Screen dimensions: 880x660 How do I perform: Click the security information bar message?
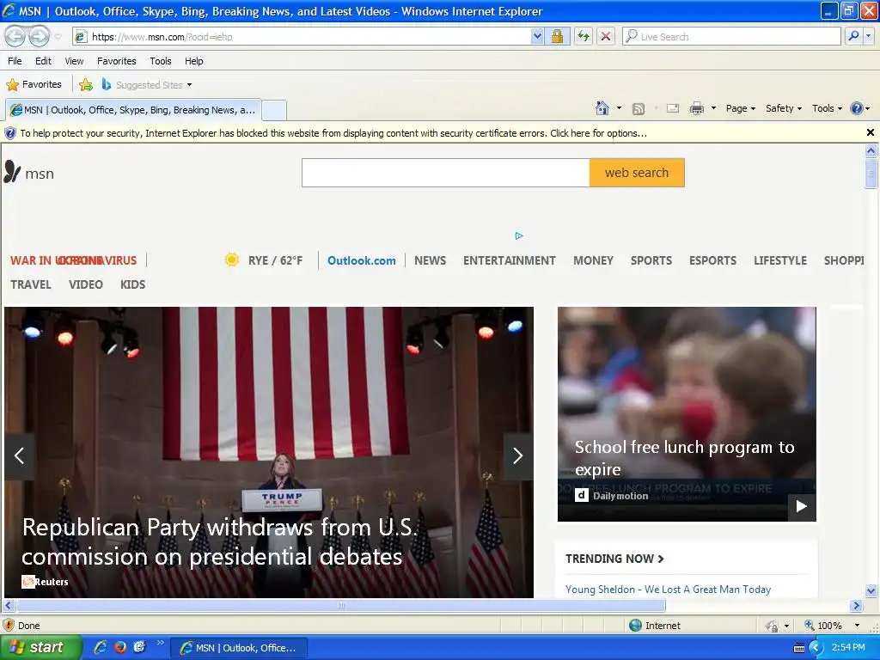333,133
